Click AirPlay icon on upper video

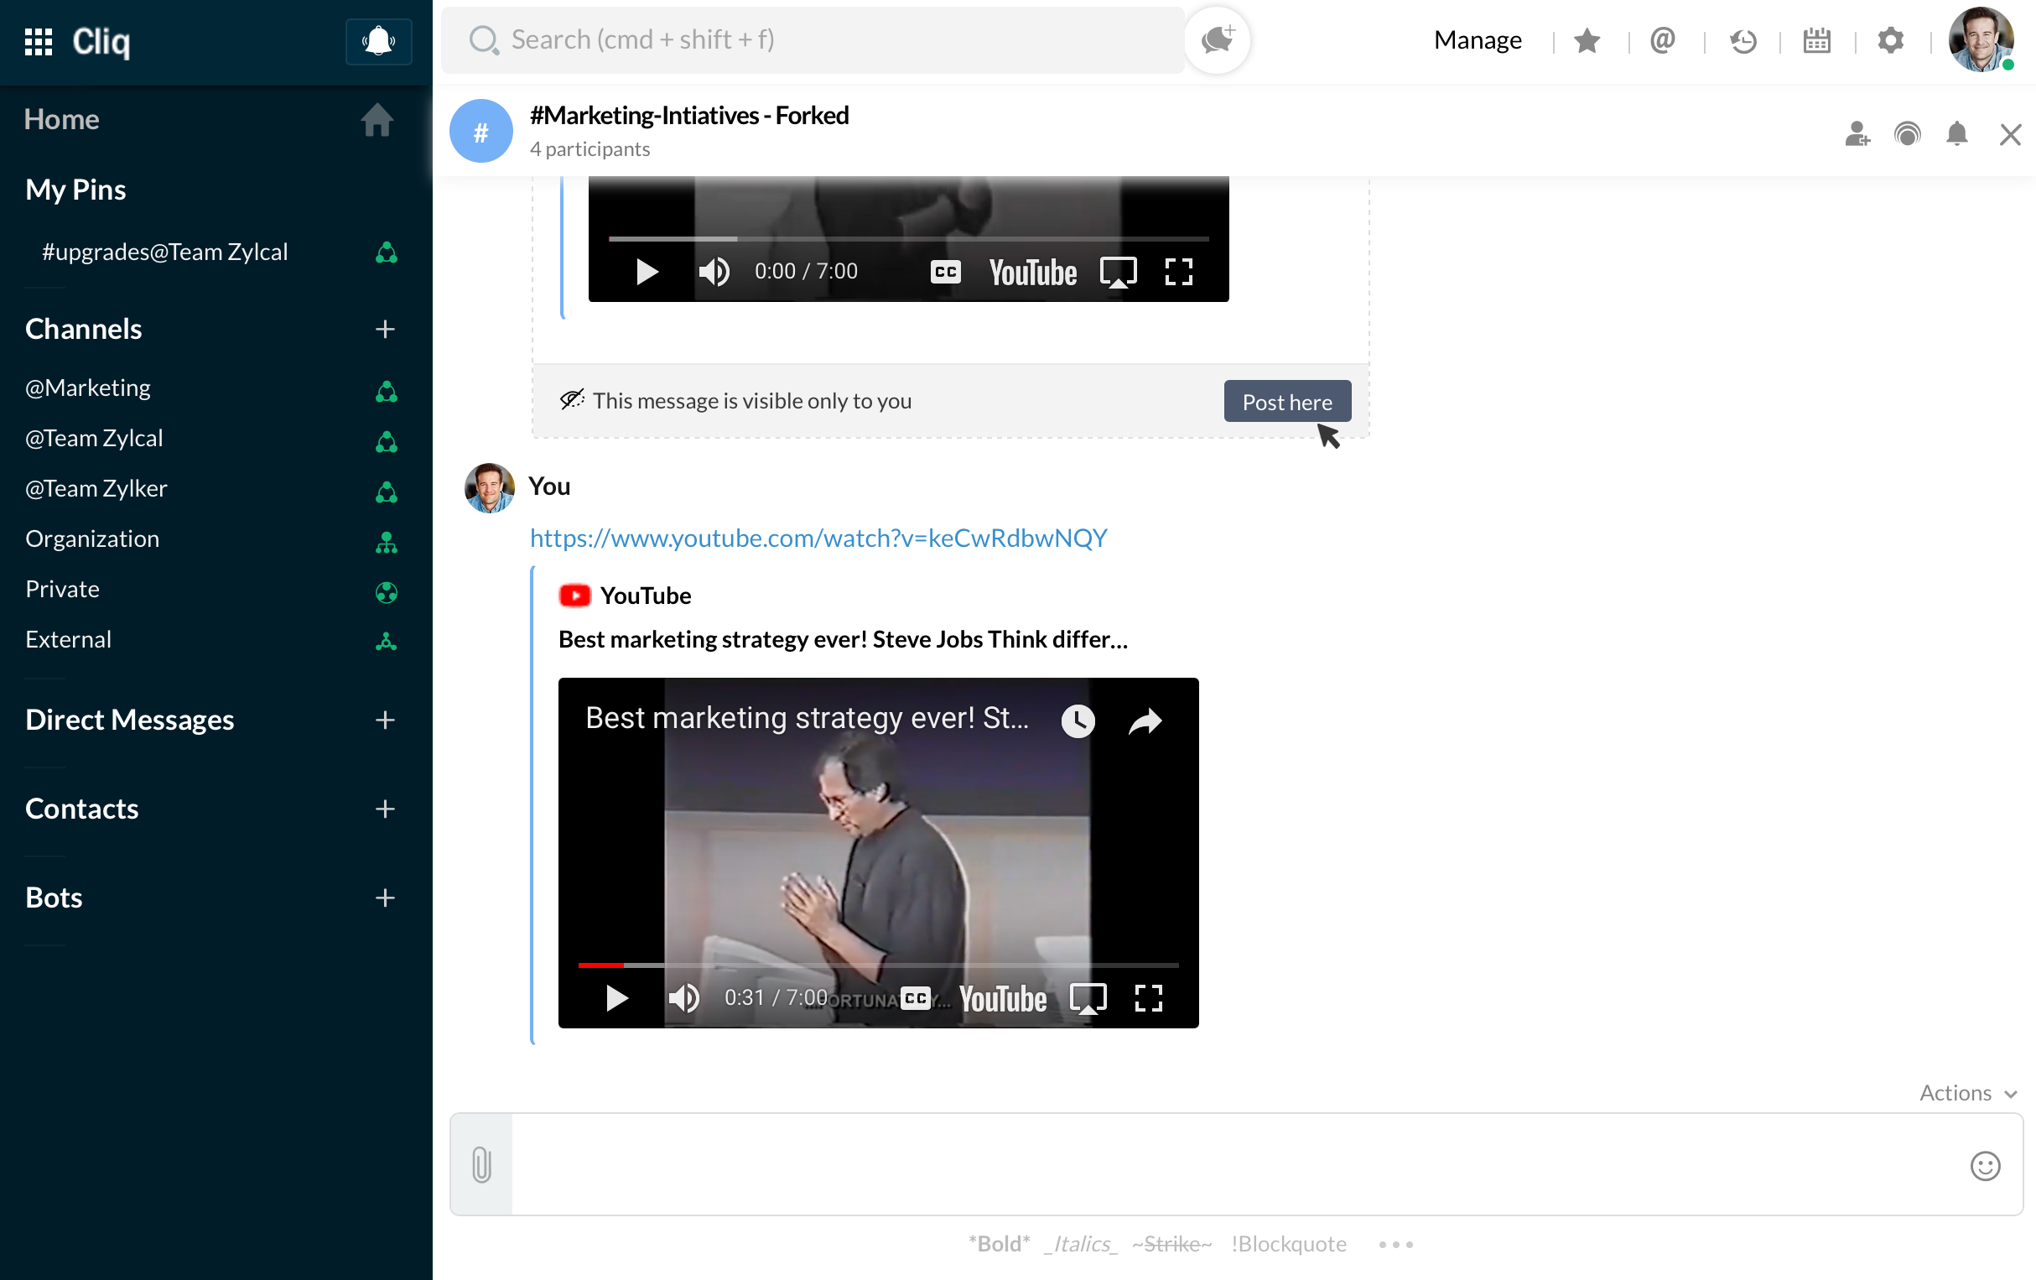pyautogui.click(x=1118, y=273)
